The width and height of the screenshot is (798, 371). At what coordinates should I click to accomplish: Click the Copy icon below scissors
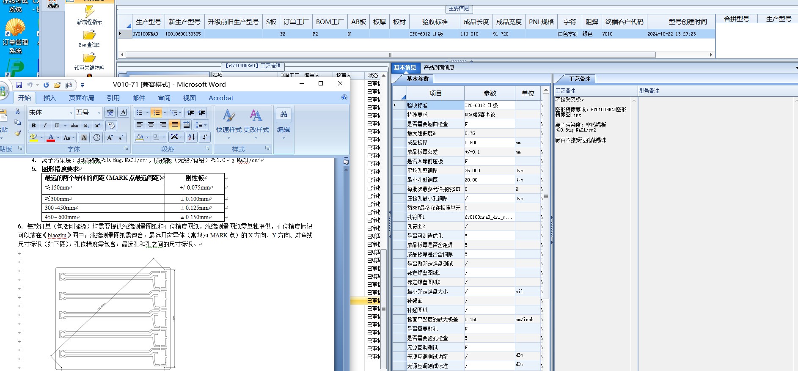pos(18,122)
